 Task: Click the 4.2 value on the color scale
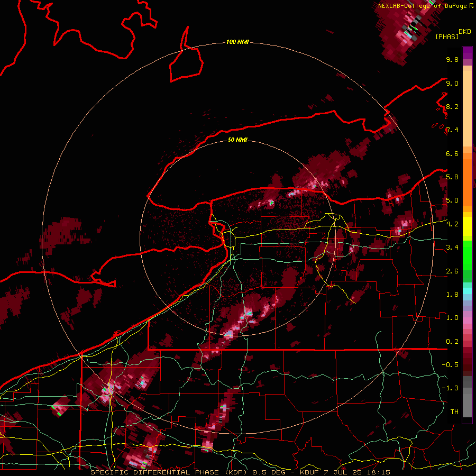tap(452, 224)
